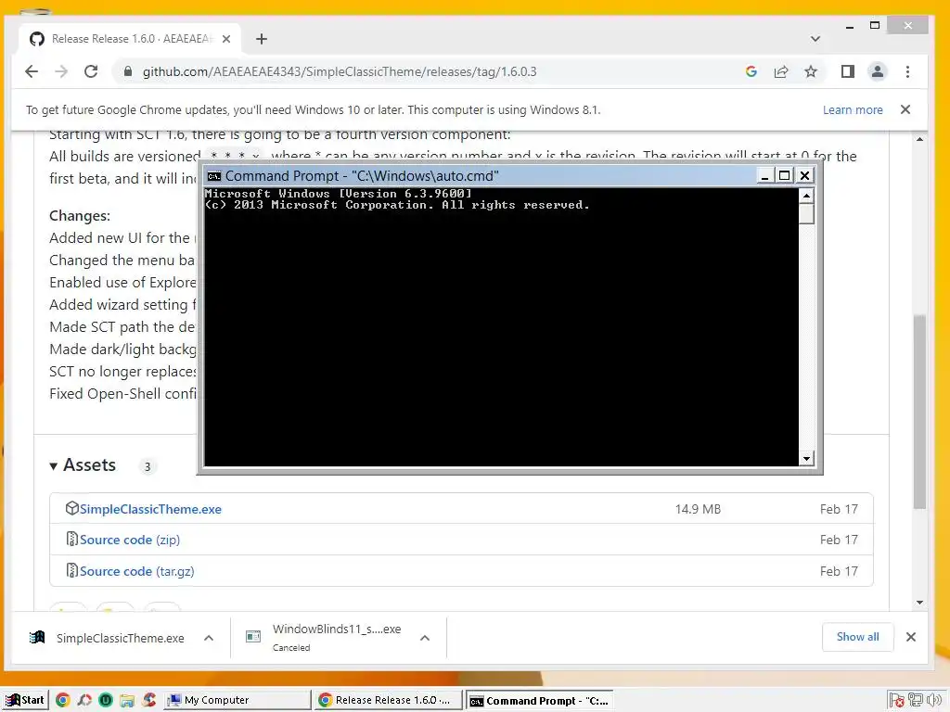Click the Google icon in the address bar
Image resolution: width=950 pixels, height=712 pixels.
(751, 71)
